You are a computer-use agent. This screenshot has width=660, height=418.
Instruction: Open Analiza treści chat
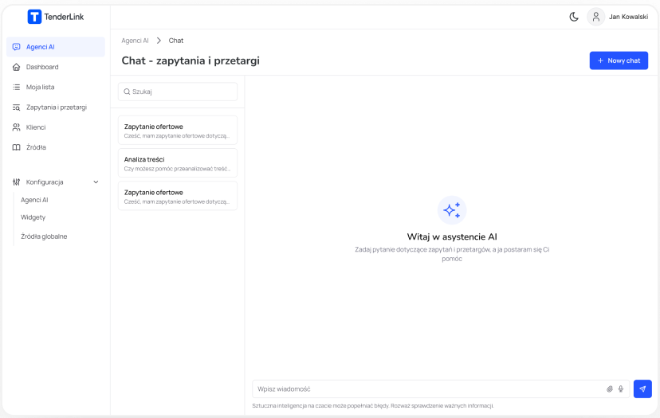(x=178, y=162)
